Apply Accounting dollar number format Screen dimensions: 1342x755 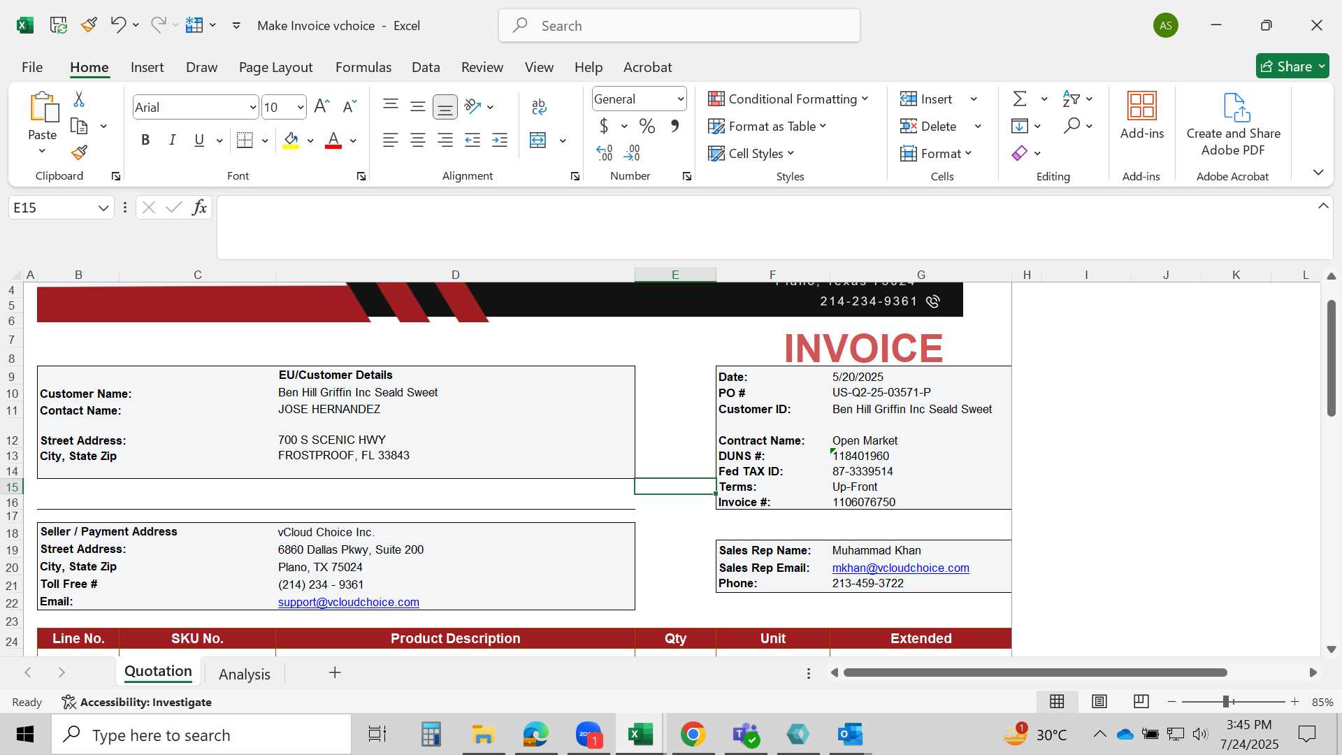pos(604,126)
